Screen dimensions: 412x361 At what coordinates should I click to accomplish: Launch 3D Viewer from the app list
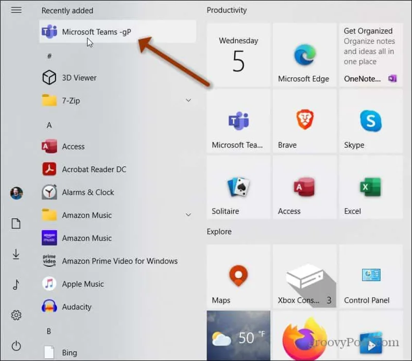pos(117,78)
